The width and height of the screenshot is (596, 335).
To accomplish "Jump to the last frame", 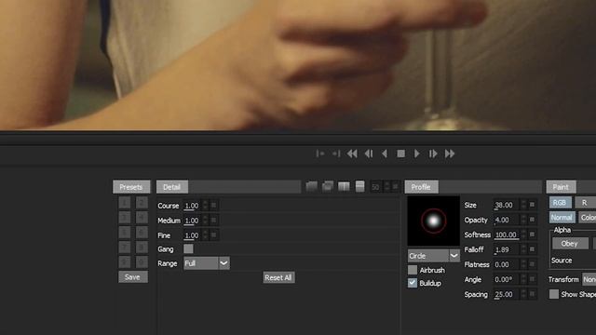I will pyautogui.click(x=450, y=154).
